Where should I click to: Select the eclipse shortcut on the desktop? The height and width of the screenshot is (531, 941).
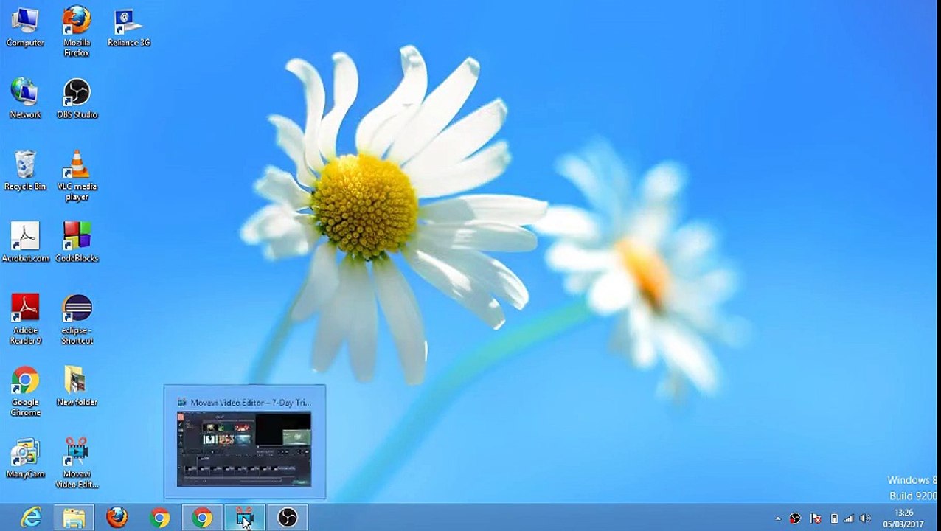click(x=77, y=319)
